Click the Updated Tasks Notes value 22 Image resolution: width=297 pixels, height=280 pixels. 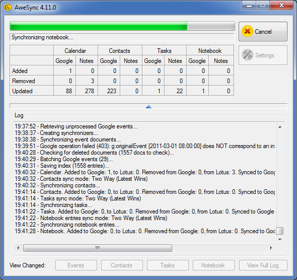click(x=180, y=91)
